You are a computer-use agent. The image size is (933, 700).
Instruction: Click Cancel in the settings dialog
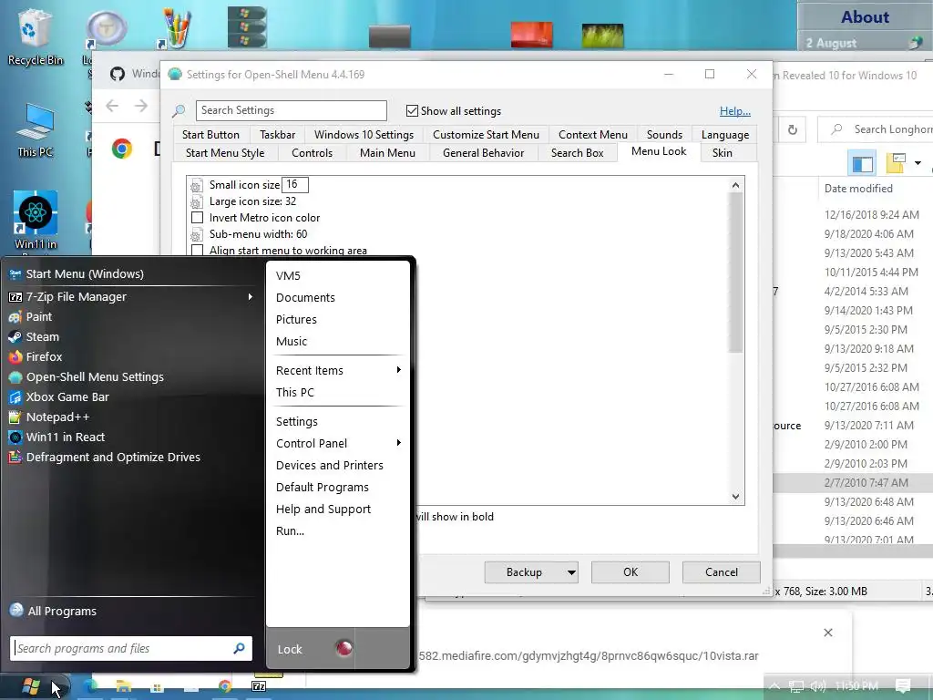coord(722,572)
